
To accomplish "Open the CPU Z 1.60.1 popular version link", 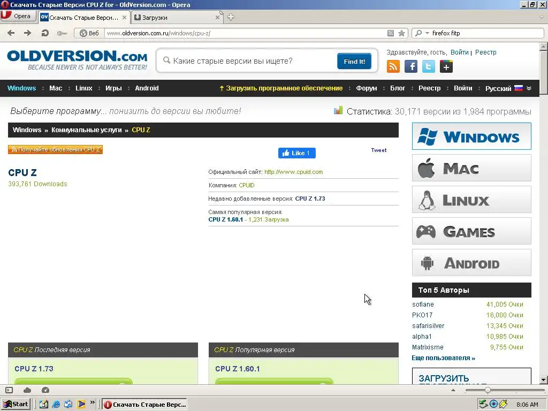I will point(225,219).
